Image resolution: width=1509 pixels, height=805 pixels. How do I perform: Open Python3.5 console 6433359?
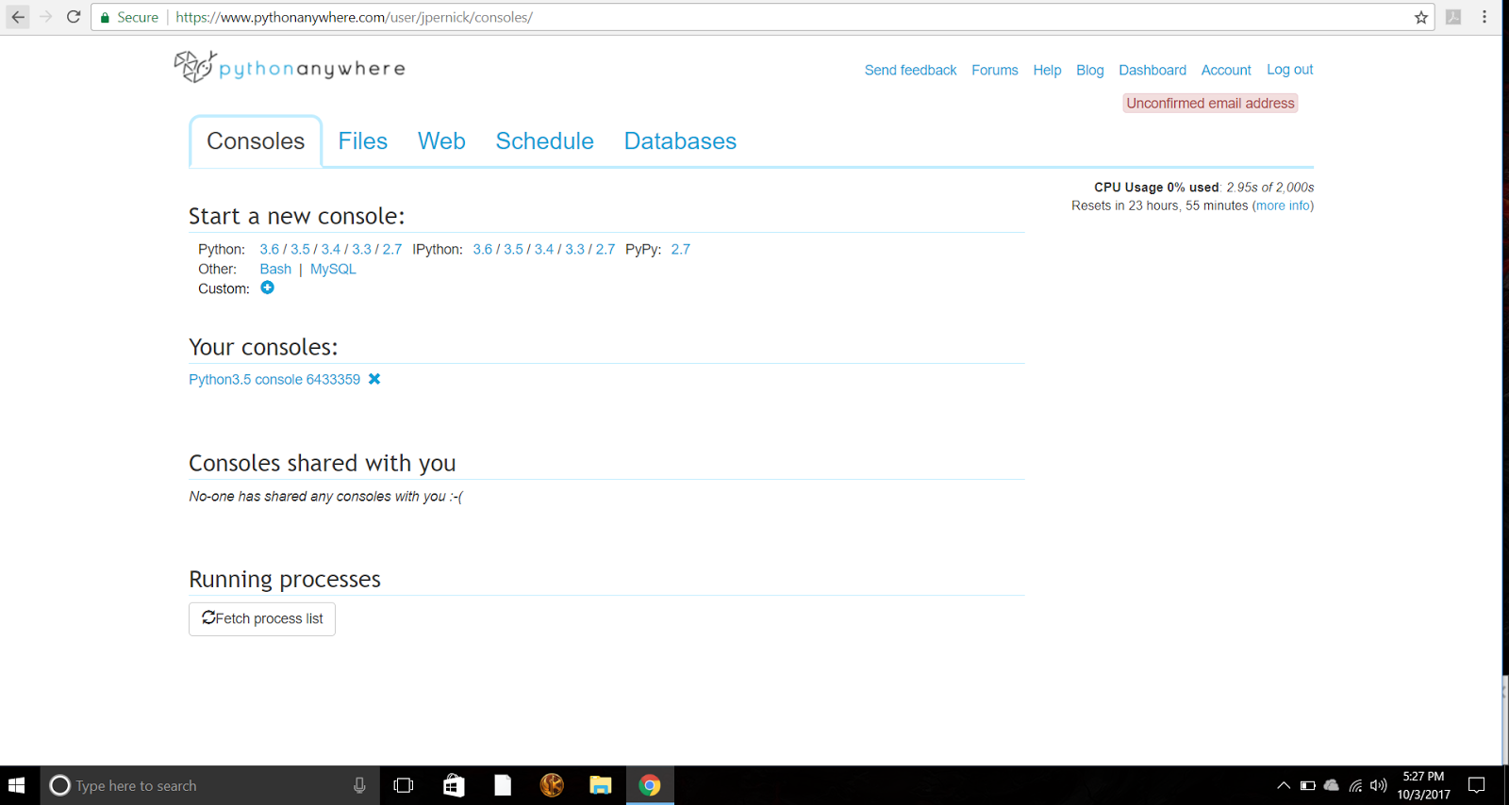coord(274,379)
